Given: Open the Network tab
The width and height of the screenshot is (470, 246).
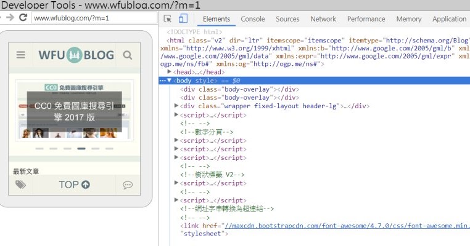Looking at the screenshot, I should (323, 19).
